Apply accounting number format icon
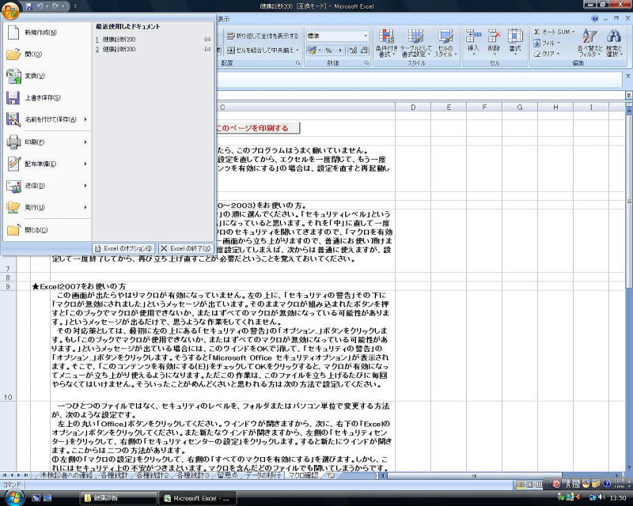 tap(313, 51)
